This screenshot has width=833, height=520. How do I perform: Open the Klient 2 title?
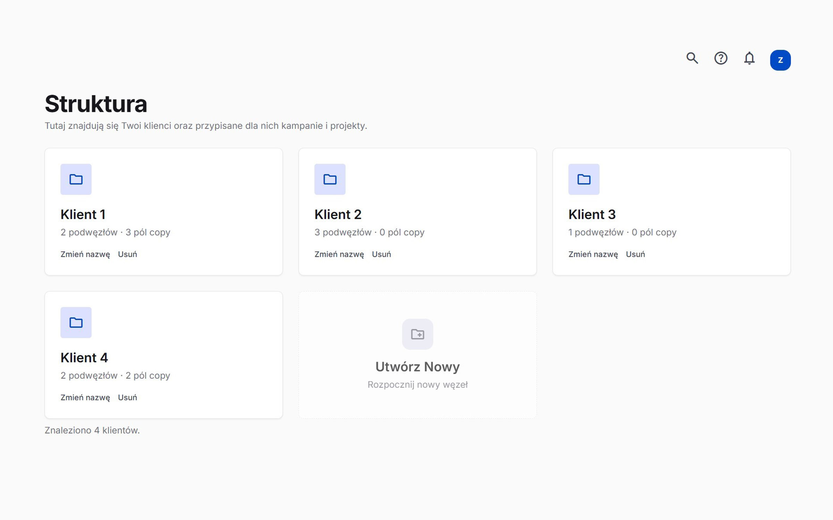click(338, 214)
